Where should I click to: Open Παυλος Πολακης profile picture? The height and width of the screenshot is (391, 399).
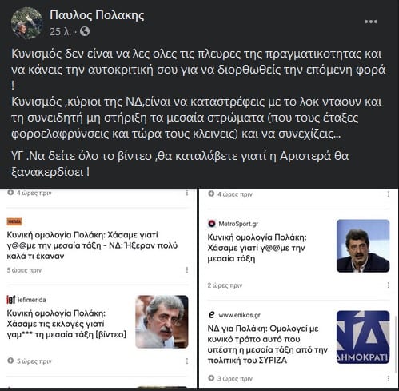point(26,23)
